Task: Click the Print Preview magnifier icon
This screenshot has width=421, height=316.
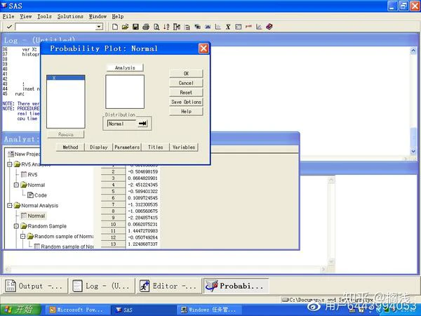Action: 156,27
